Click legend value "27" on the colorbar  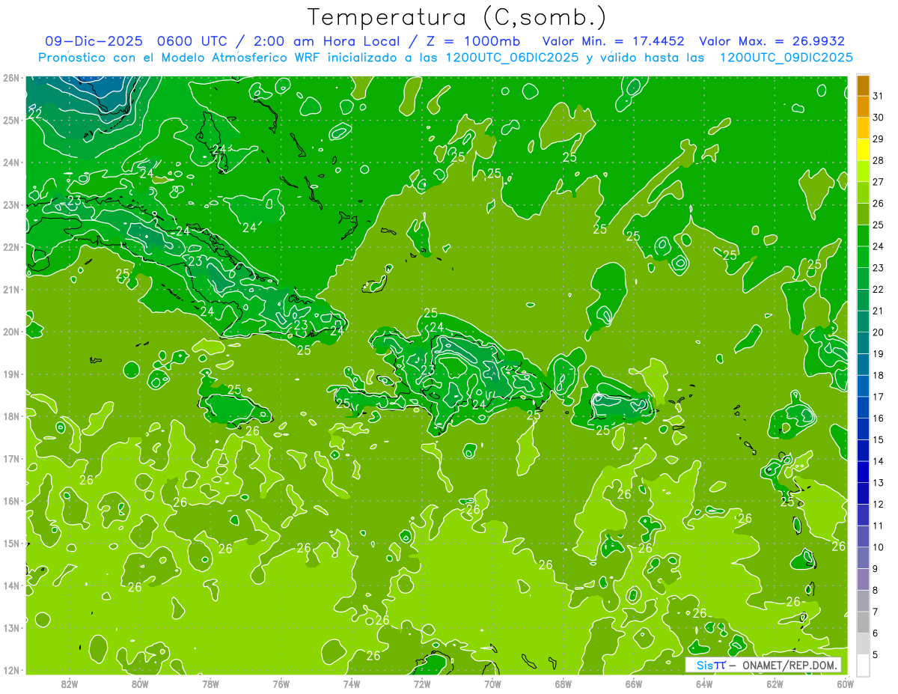point(879,182)
